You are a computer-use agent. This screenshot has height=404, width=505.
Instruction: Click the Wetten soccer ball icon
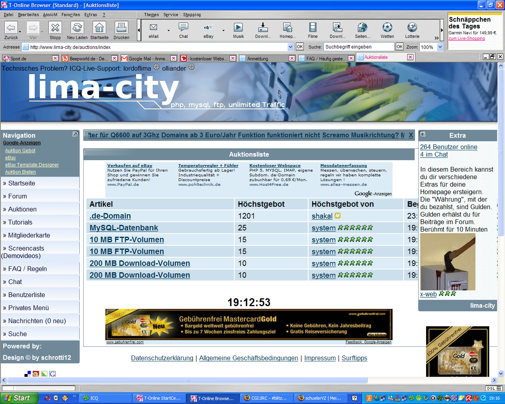[387, 28]
